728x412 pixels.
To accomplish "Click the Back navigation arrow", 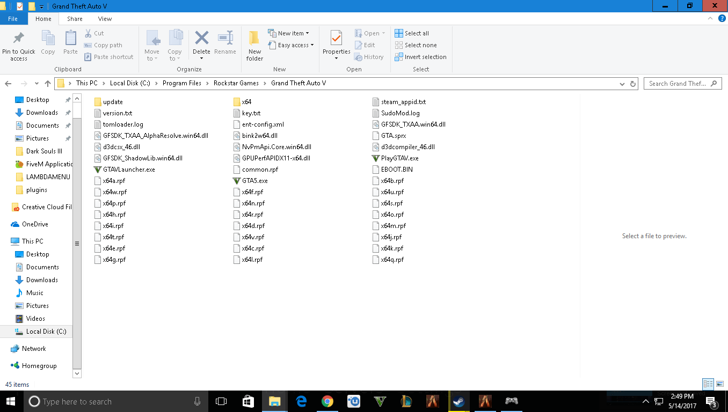I will tap(8, 84).
